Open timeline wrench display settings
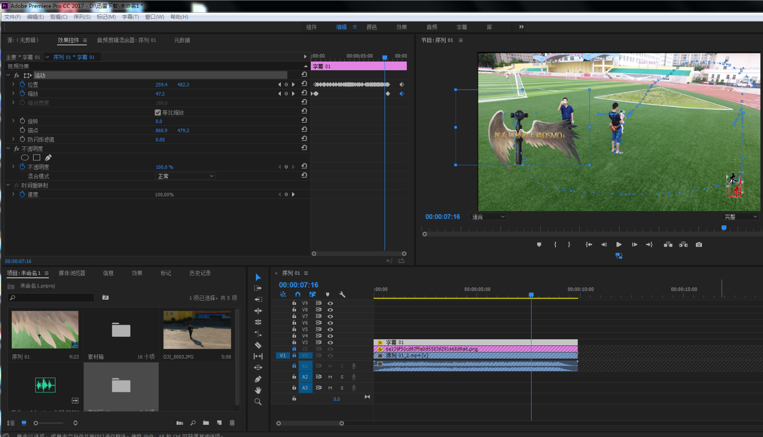The height and width of the screenshot is (437, 763). coord(342,295)
